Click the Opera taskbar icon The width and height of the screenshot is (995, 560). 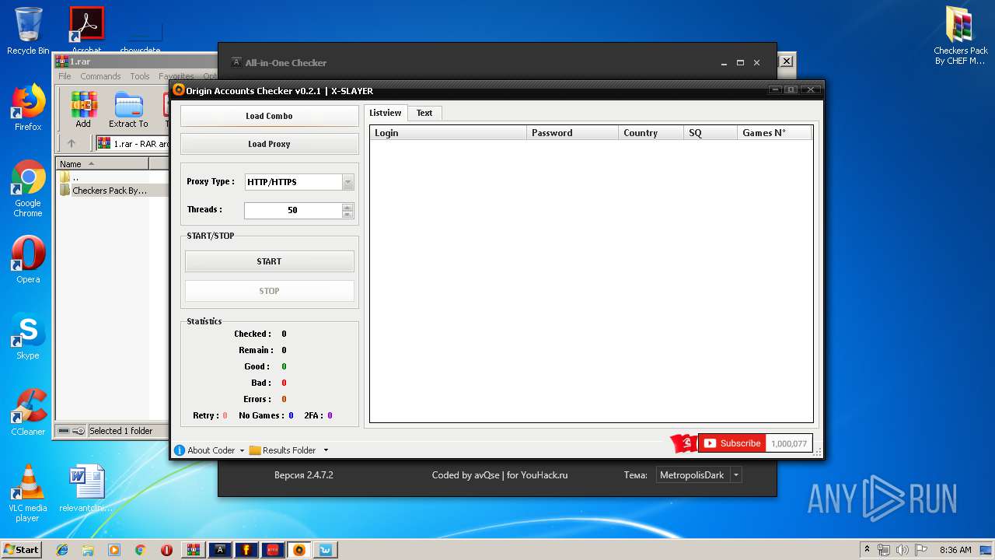pos(166,550)
